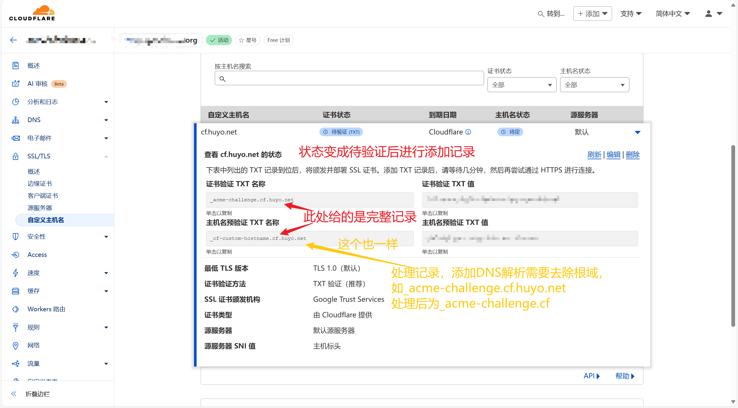
Task: Click the 待验证 (TXT) status badge
Action: coord(341,132)
